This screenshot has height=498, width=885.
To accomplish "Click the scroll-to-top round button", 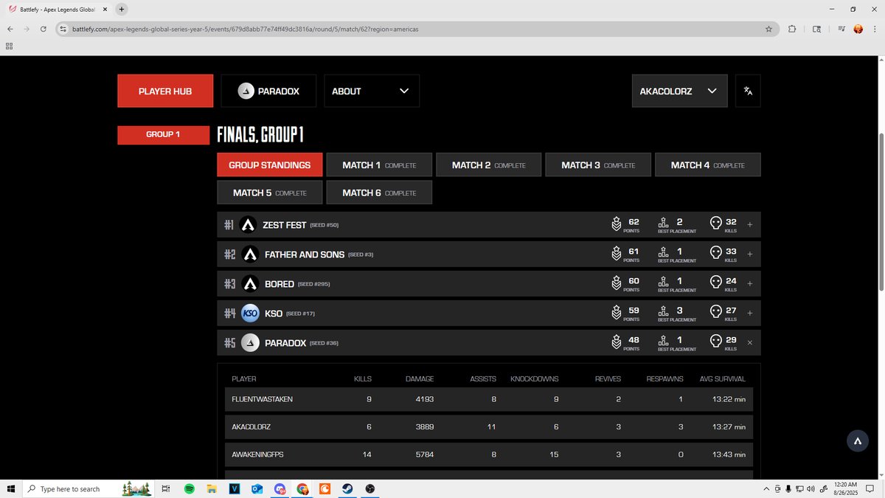I will click(858, 440).
